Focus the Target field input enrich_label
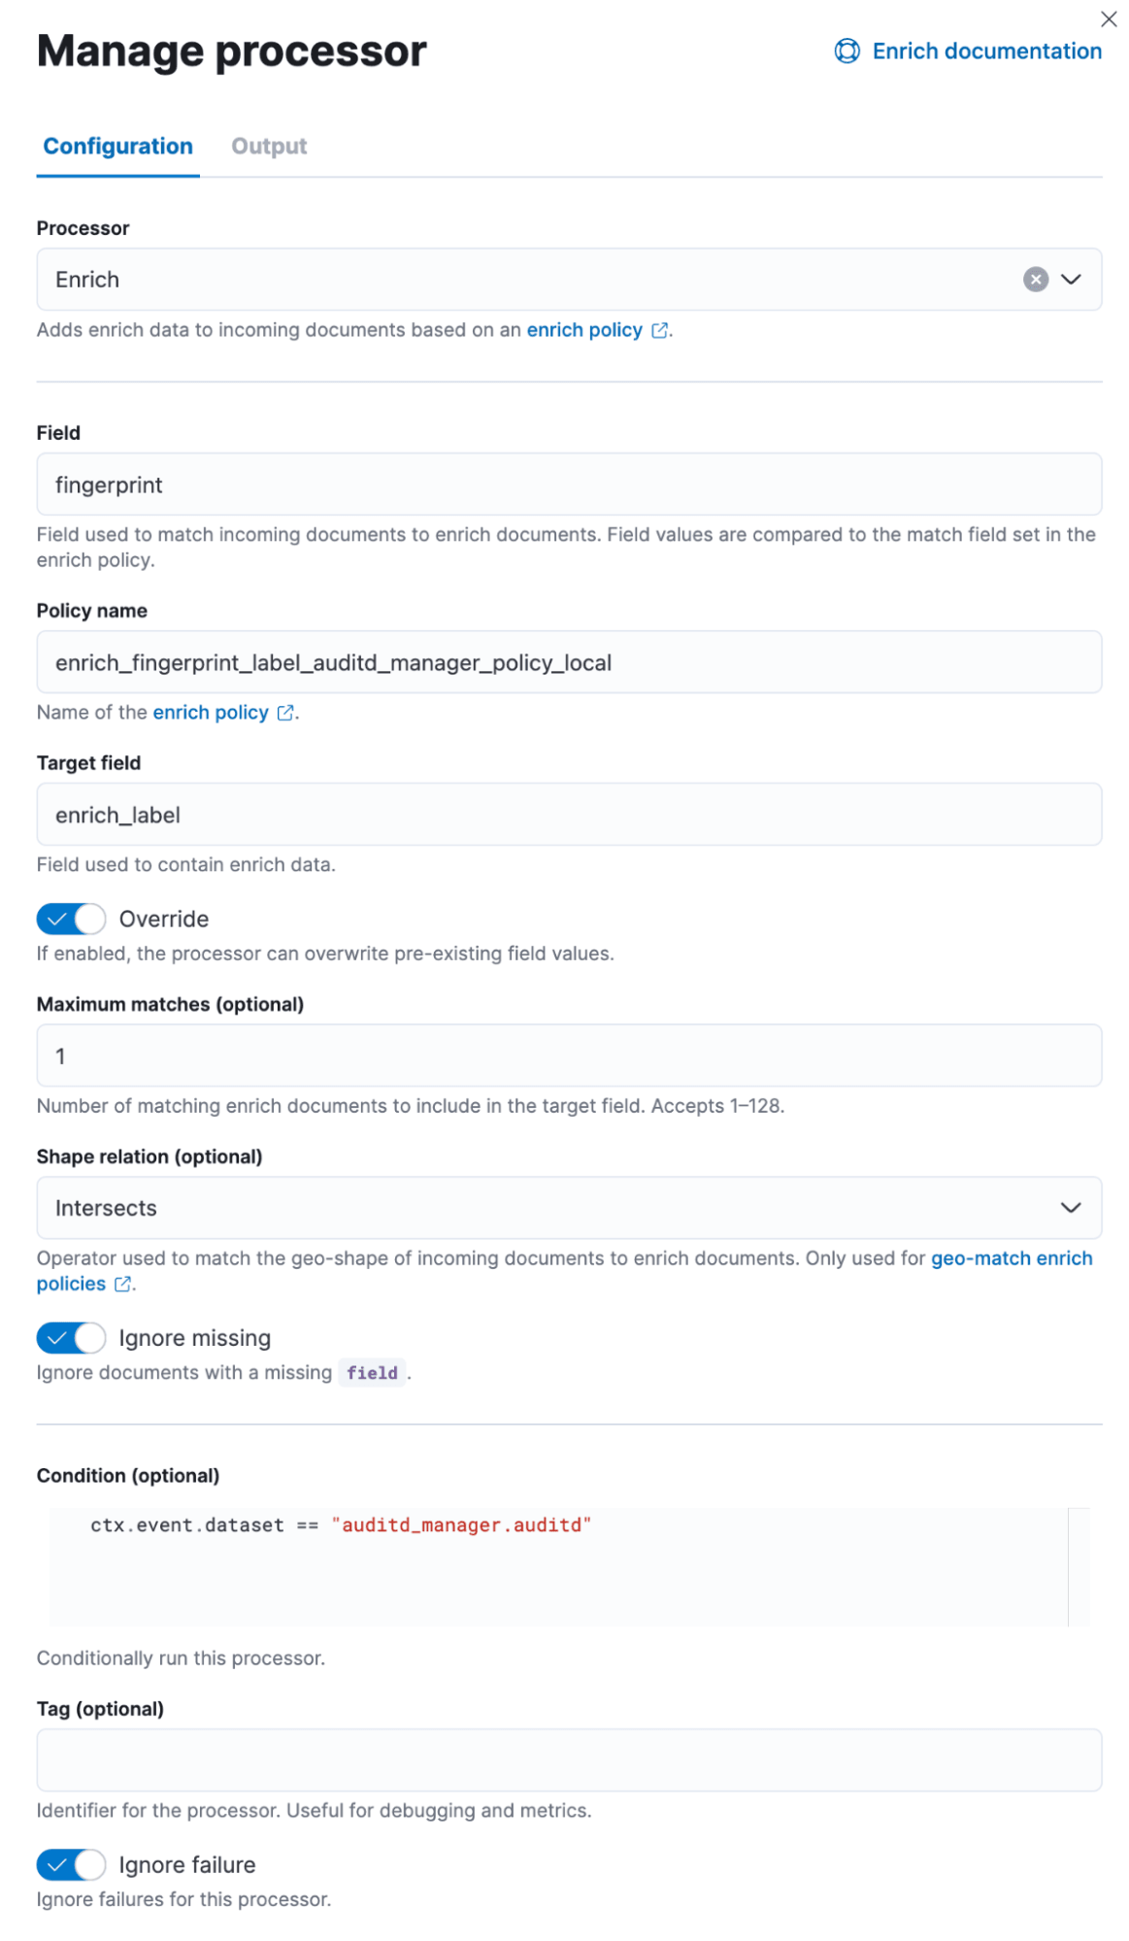 point(568,815)
